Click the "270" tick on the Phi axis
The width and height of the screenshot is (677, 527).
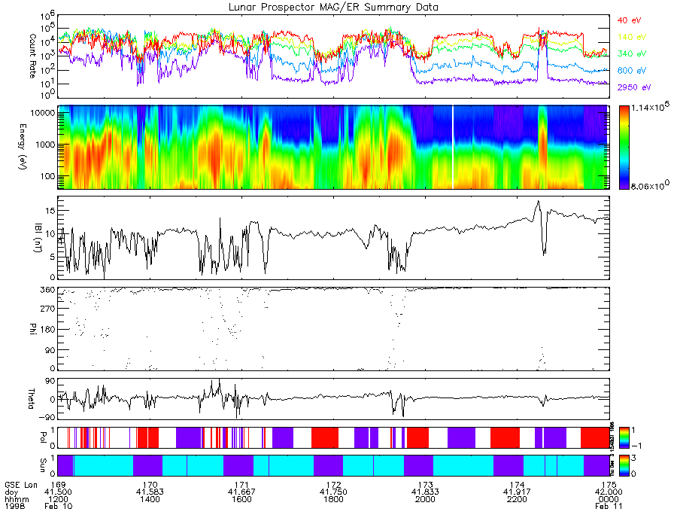pos(48,309)
